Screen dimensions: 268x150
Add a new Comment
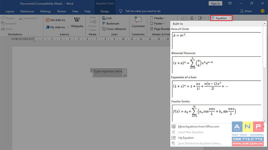coord(138,22)
